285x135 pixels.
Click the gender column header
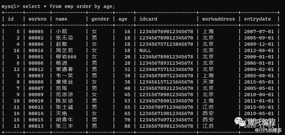click(x=100, y=19)
